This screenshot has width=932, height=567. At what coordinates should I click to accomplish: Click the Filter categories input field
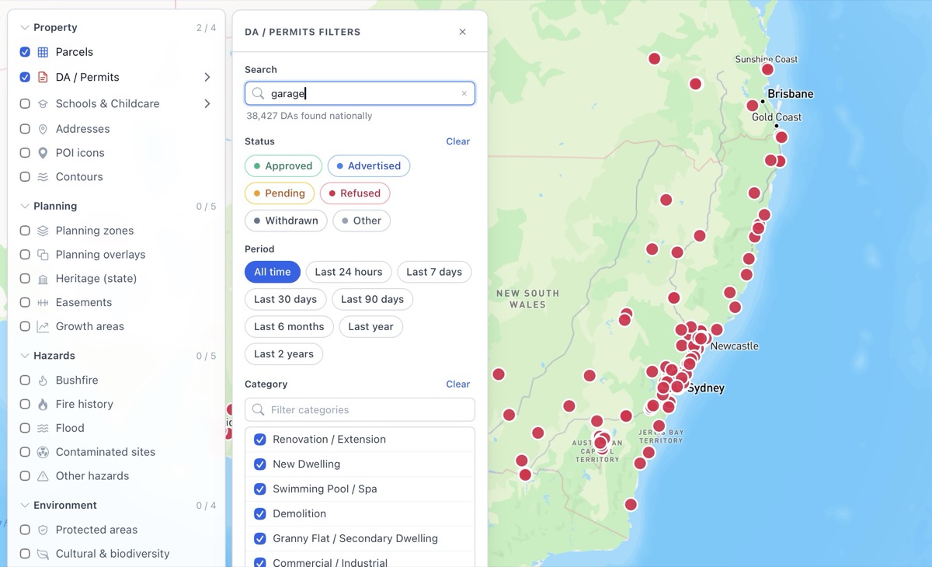(360, 410)
